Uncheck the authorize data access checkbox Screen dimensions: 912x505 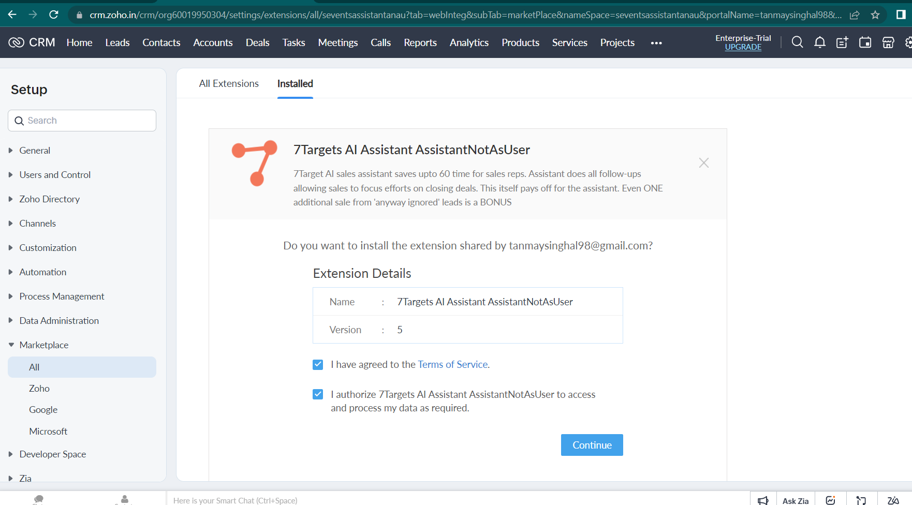318,395
